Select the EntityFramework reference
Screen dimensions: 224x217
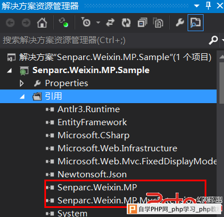coord(92,122)
